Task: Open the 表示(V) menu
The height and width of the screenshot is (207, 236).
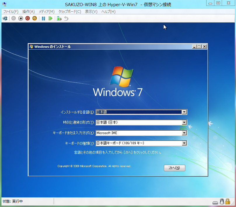Action: pos(91,12)
